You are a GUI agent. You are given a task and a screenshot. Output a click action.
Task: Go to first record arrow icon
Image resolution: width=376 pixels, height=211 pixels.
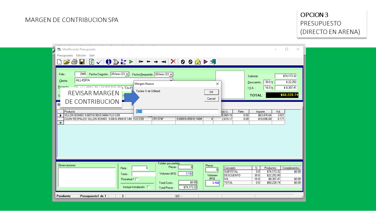pos(141,62)
